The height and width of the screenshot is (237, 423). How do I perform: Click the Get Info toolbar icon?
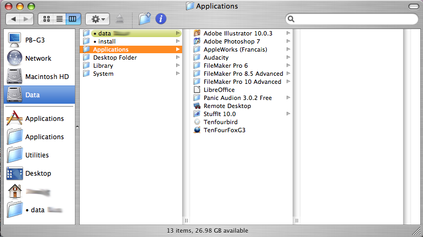coord(161,19)
